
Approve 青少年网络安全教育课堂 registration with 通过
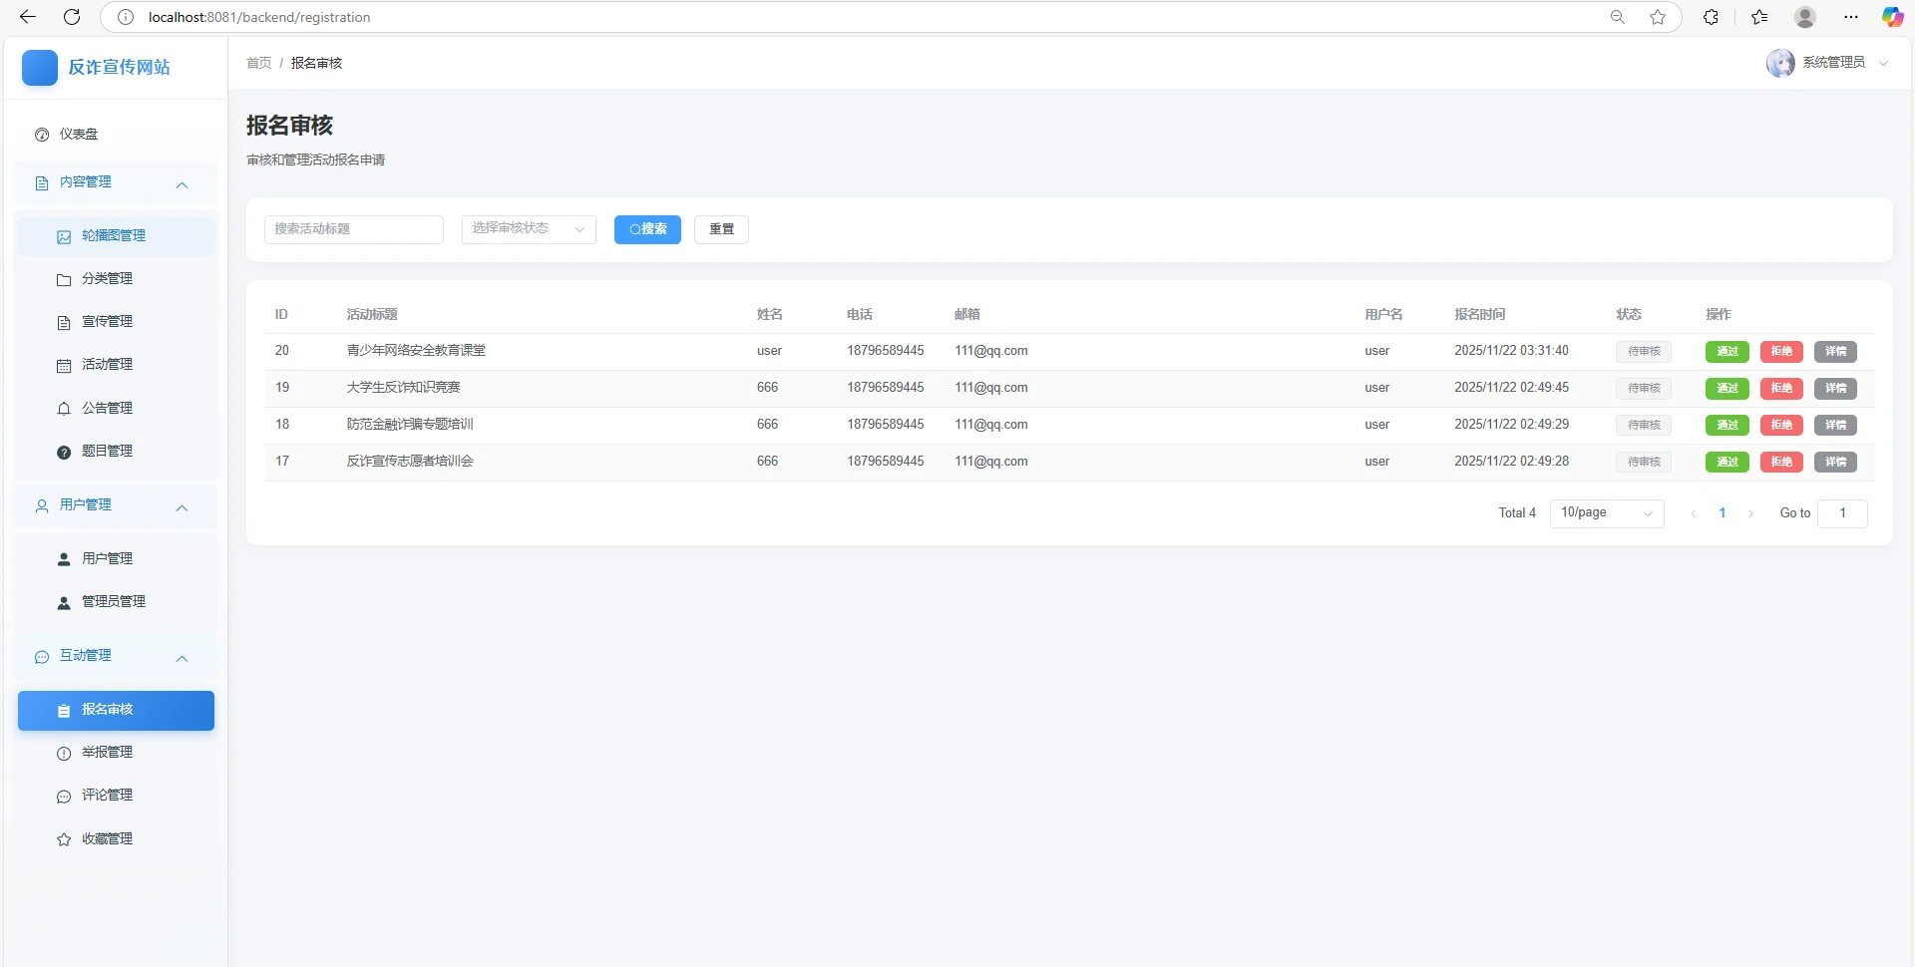pos(1727,351)
